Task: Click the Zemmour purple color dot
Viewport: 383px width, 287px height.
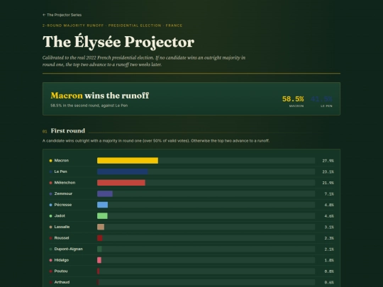Action: coord(51,193)
